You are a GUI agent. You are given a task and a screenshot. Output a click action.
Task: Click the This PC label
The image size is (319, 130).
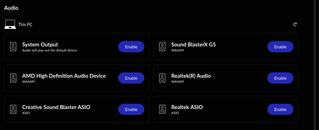tap(25, 25)
